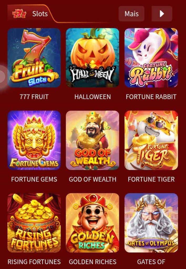Click the 777 FRUIT caption text
This screenshot has height=269, width=186.
point(34,97)
